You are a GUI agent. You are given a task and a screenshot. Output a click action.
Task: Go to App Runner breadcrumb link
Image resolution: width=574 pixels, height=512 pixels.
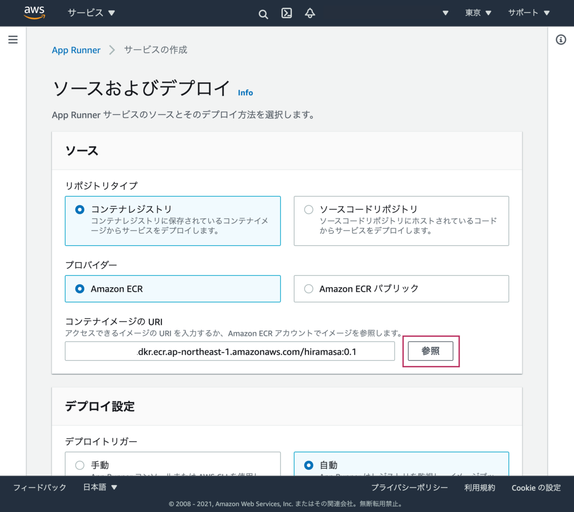[x=76, y=50]
